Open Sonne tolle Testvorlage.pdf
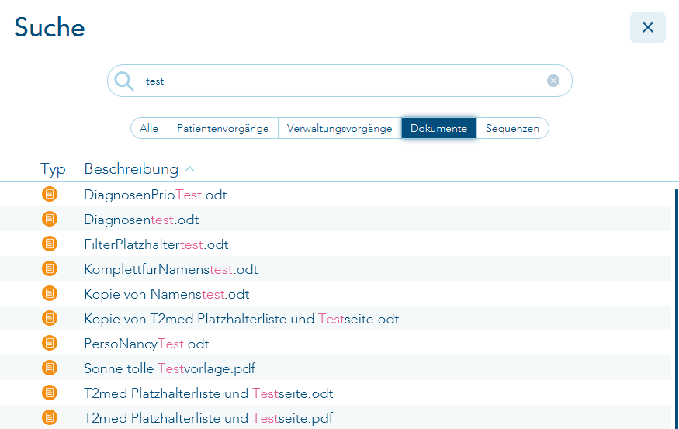 pyautogui.click(x=169, y=368)
